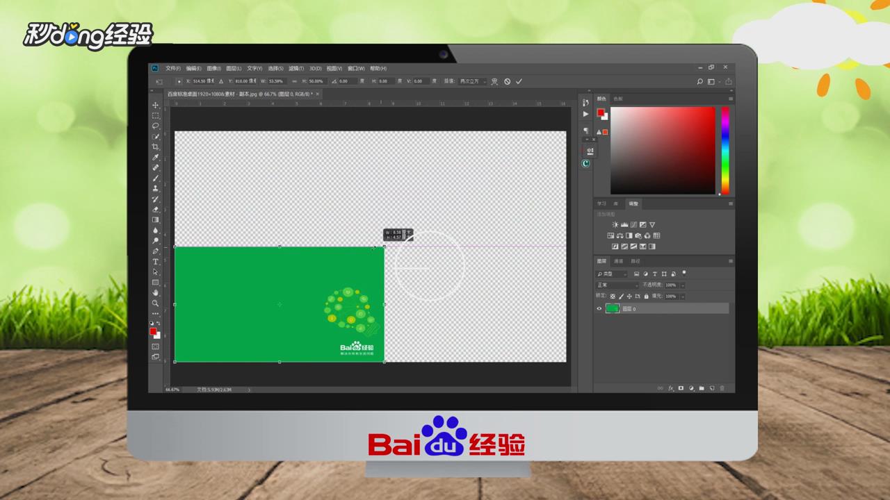Select the Move tool
890x500 pixels.
156,106
